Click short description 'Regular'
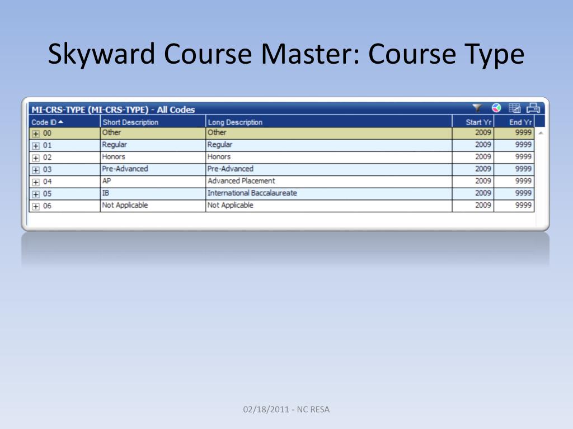 [114, 145]
